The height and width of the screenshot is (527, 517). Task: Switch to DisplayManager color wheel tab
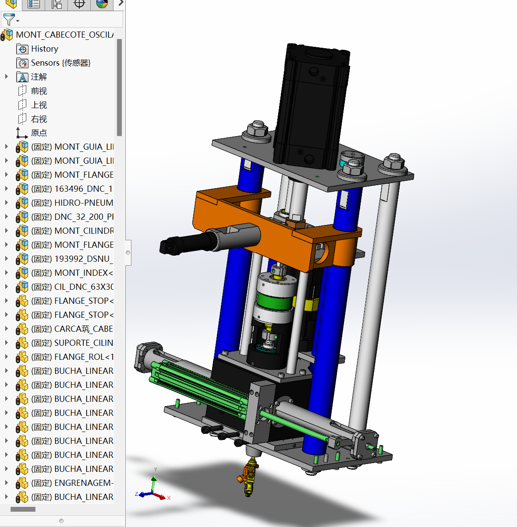(102, 4)
